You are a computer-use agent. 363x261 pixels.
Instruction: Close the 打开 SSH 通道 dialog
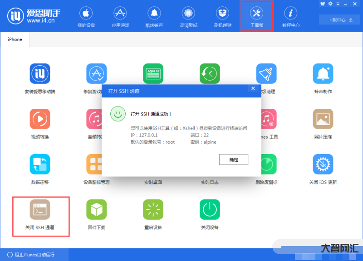click(253, 88)
